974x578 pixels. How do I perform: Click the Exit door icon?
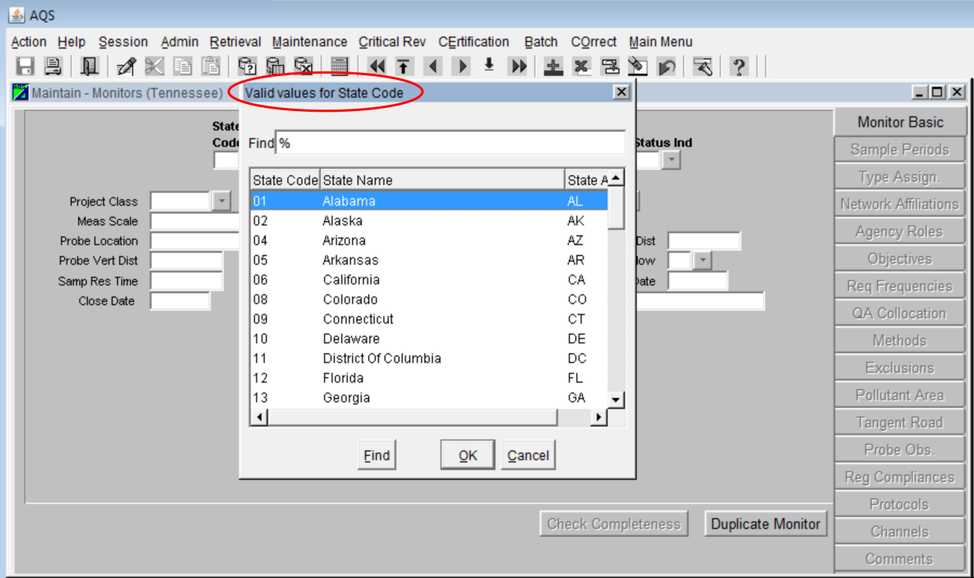(90, 67)
